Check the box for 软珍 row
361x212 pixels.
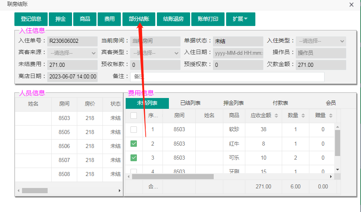pos(134,130)
